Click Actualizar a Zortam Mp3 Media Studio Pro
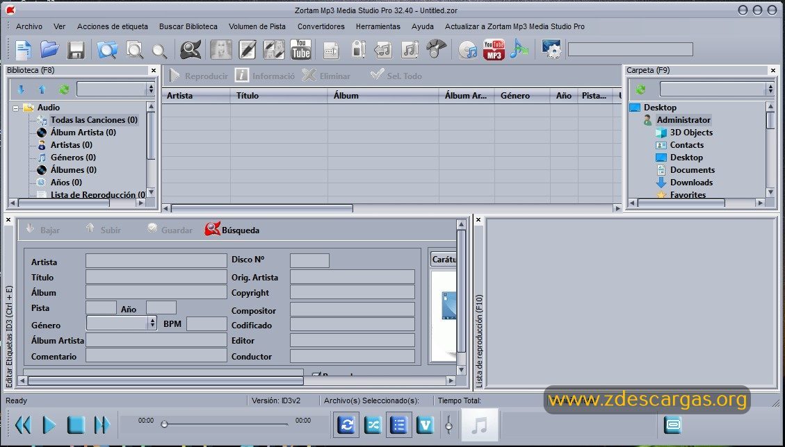Screen dimensions: 785x447 (x=515, y=26)
